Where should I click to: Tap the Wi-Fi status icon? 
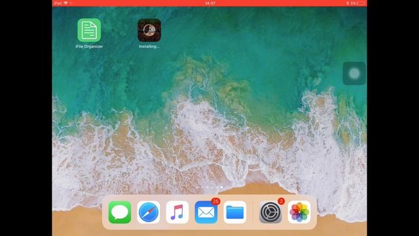[x=65, y=3]
